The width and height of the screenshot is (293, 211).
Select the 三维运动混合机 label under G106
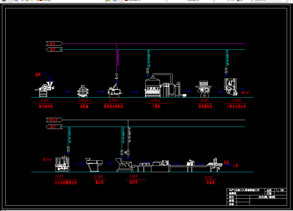point(236,106)
